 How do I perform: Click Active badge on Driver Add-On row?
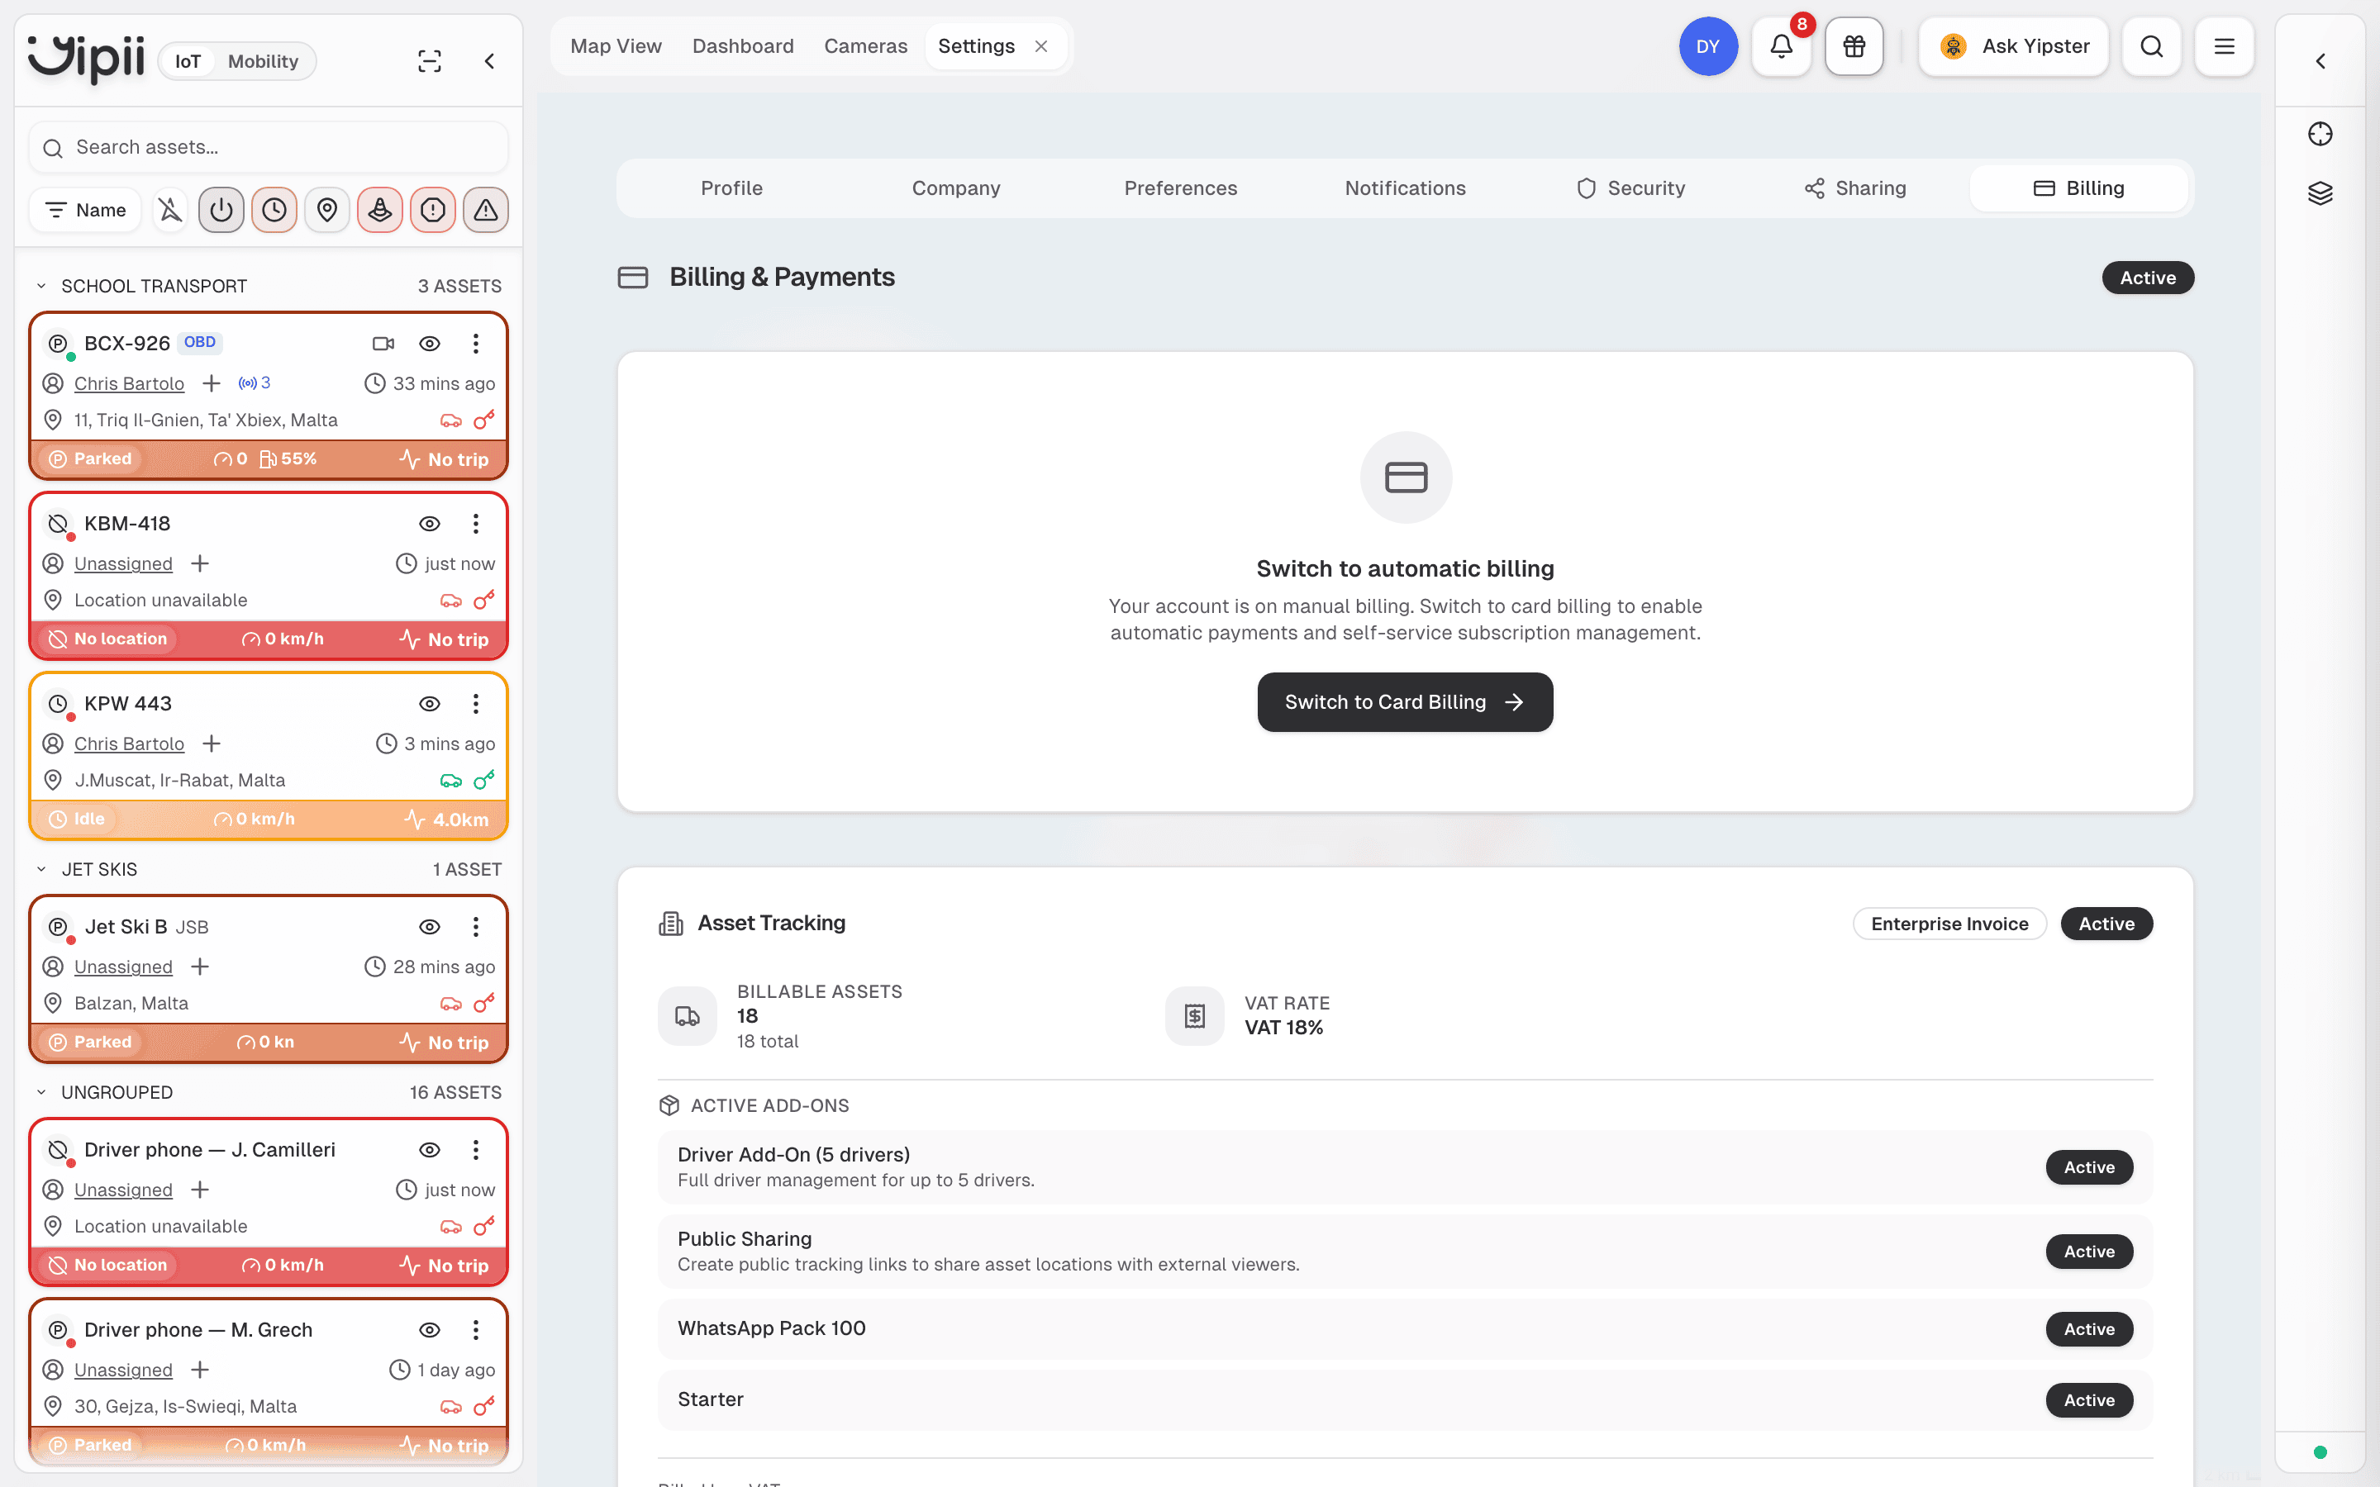pos(2089,1167)
